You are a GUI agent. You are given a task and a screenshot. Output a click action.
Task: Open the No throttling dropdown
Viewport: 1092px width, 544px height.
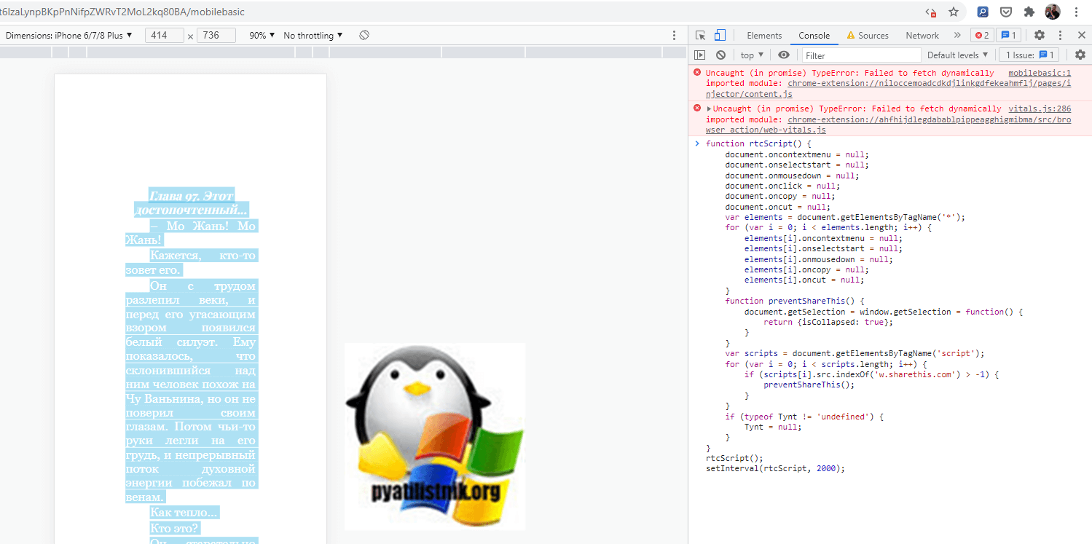(x=313, y=35)
